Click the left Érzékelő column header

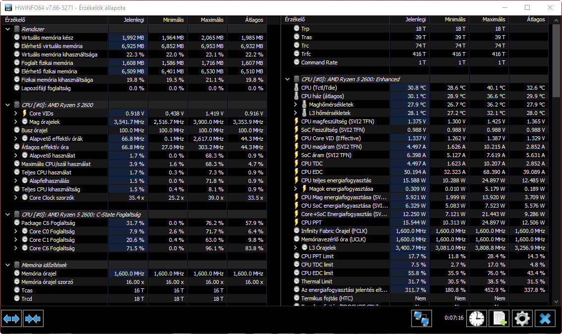pyautogui.click(x=55, y=20)
